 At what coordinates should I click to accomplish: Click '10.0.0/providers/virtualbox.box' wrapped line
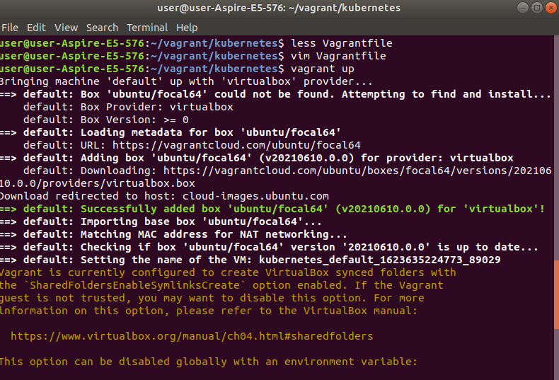coord(98,183)
